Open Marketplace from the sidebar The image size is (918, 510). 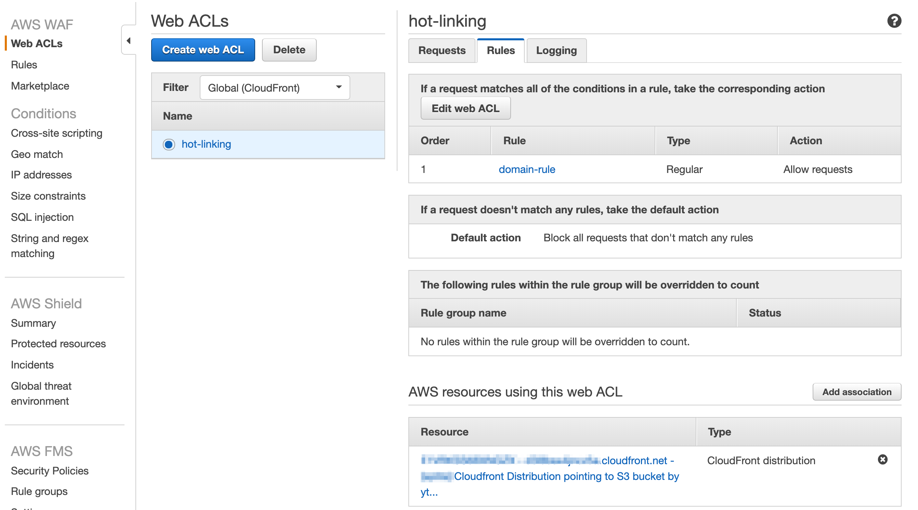click(40, 85)
